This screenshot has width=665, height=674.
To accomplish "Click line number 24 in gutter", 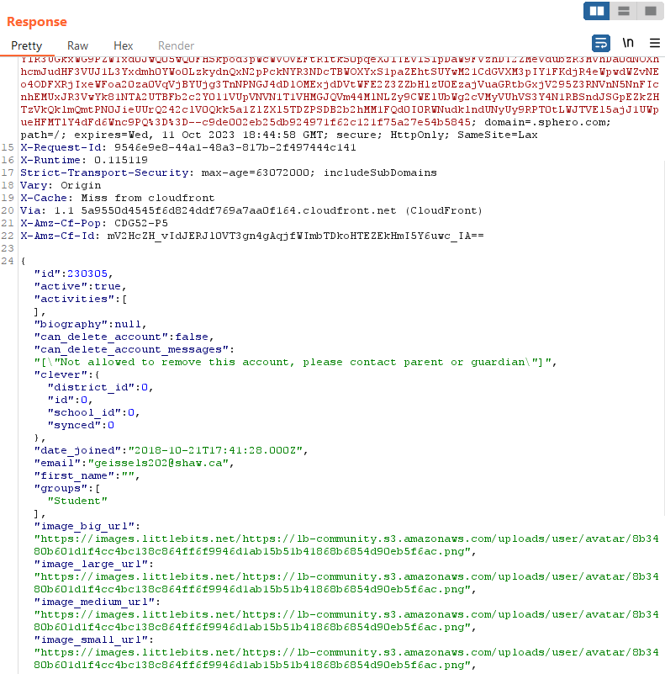I will (x=8, y=261).
